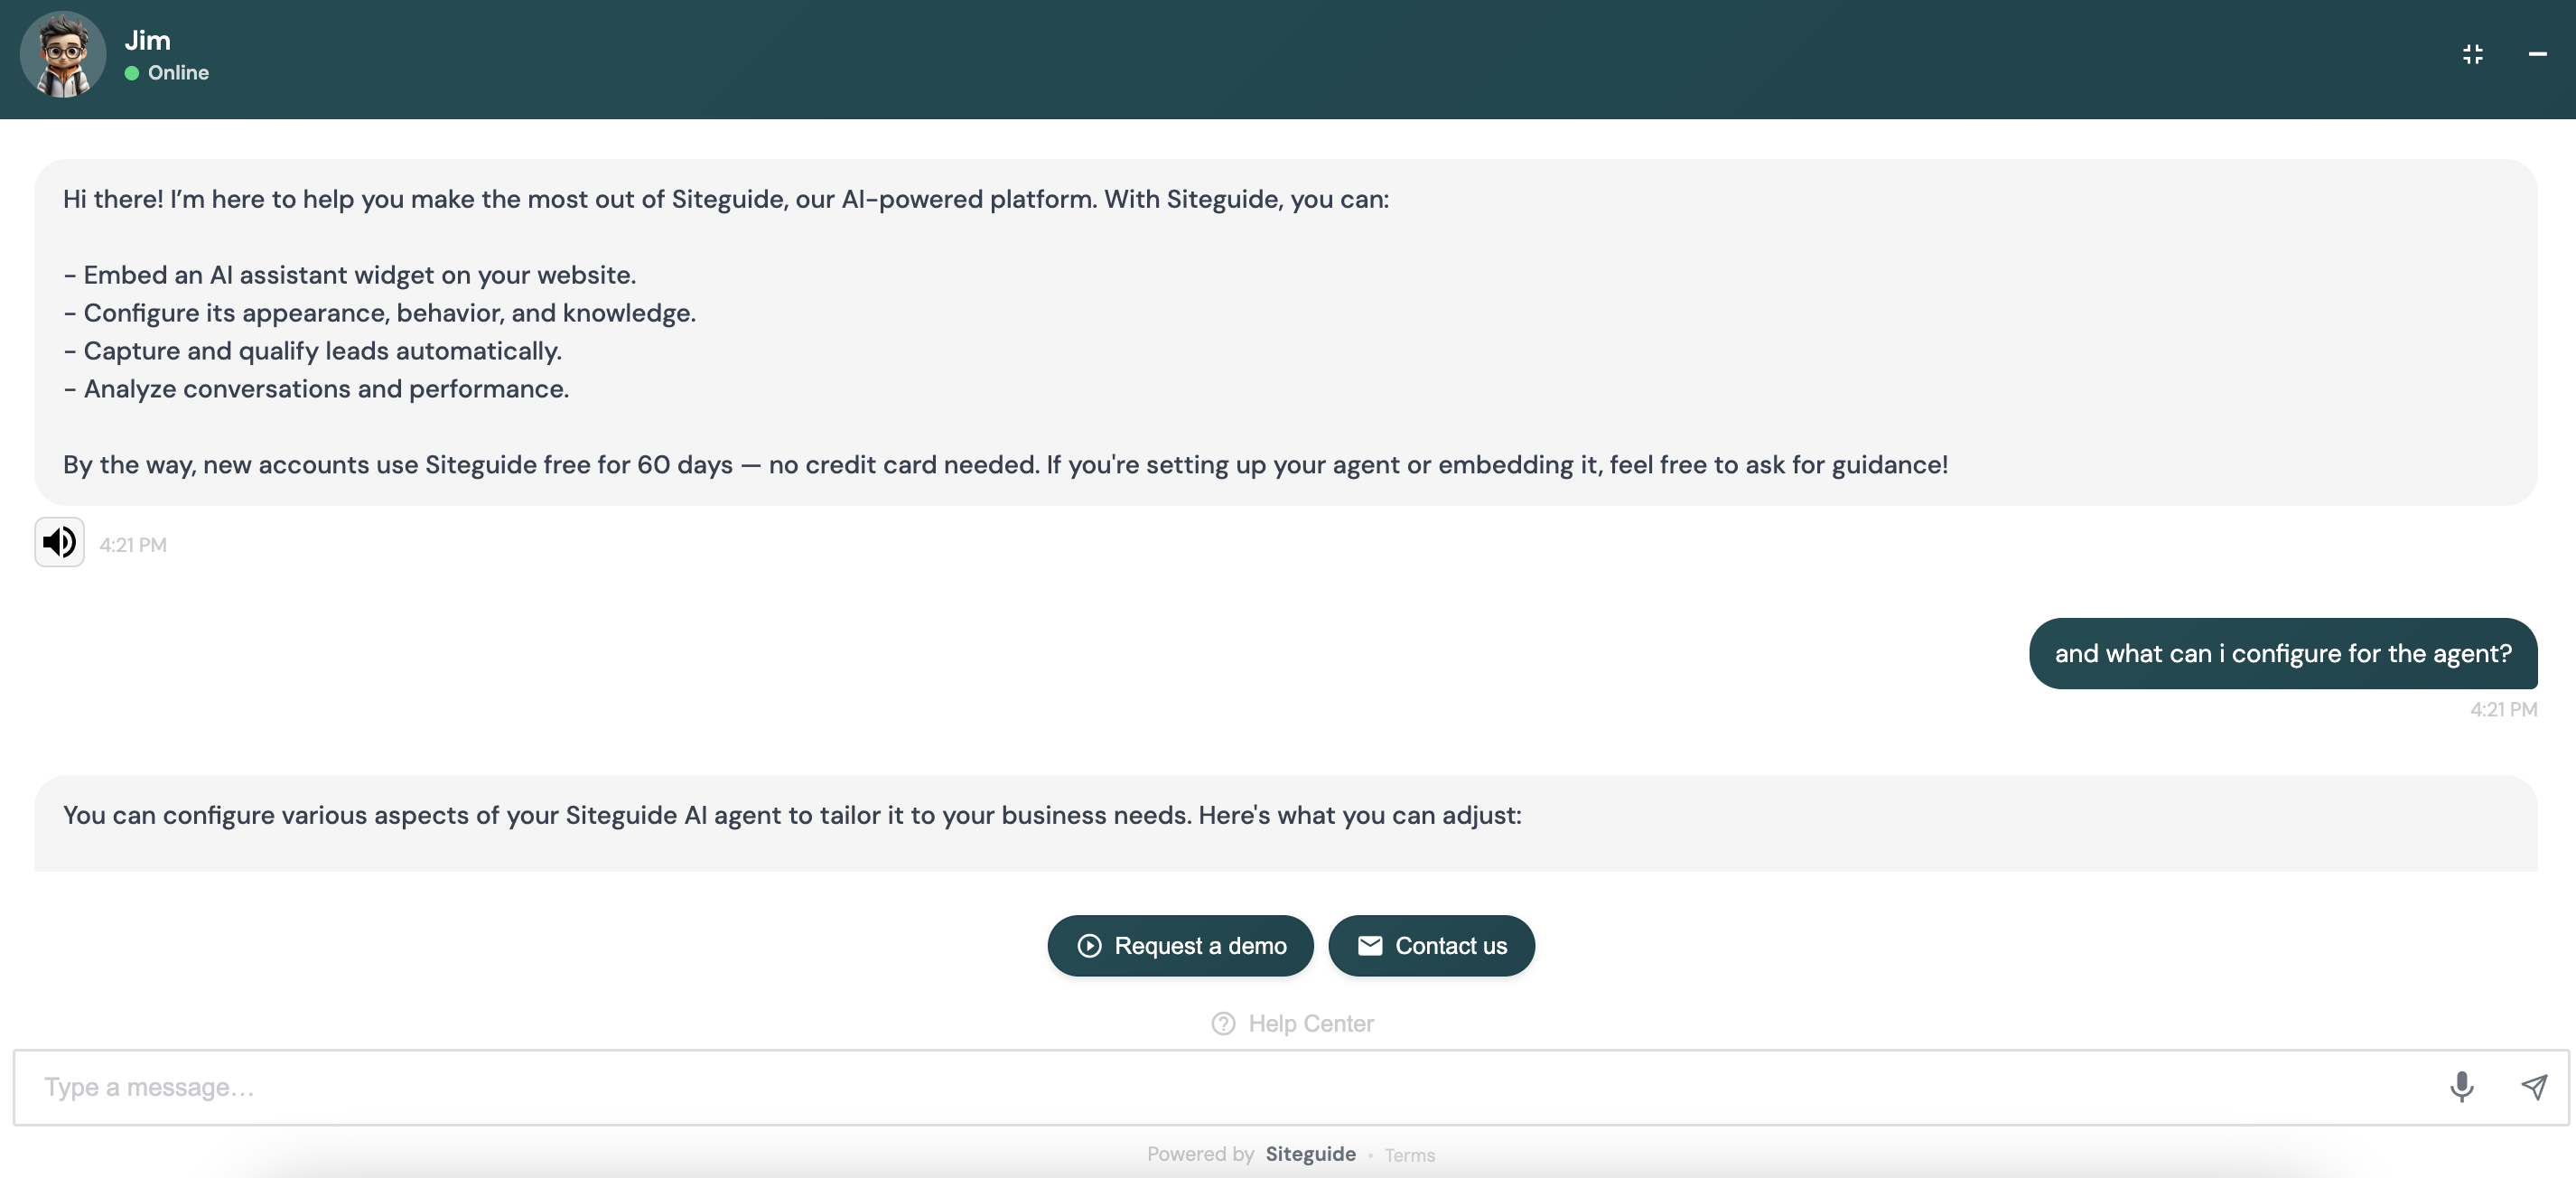Screen dimensions: 2576x1178
Task: Click the Contact us button
Action: pos(1431,945)
